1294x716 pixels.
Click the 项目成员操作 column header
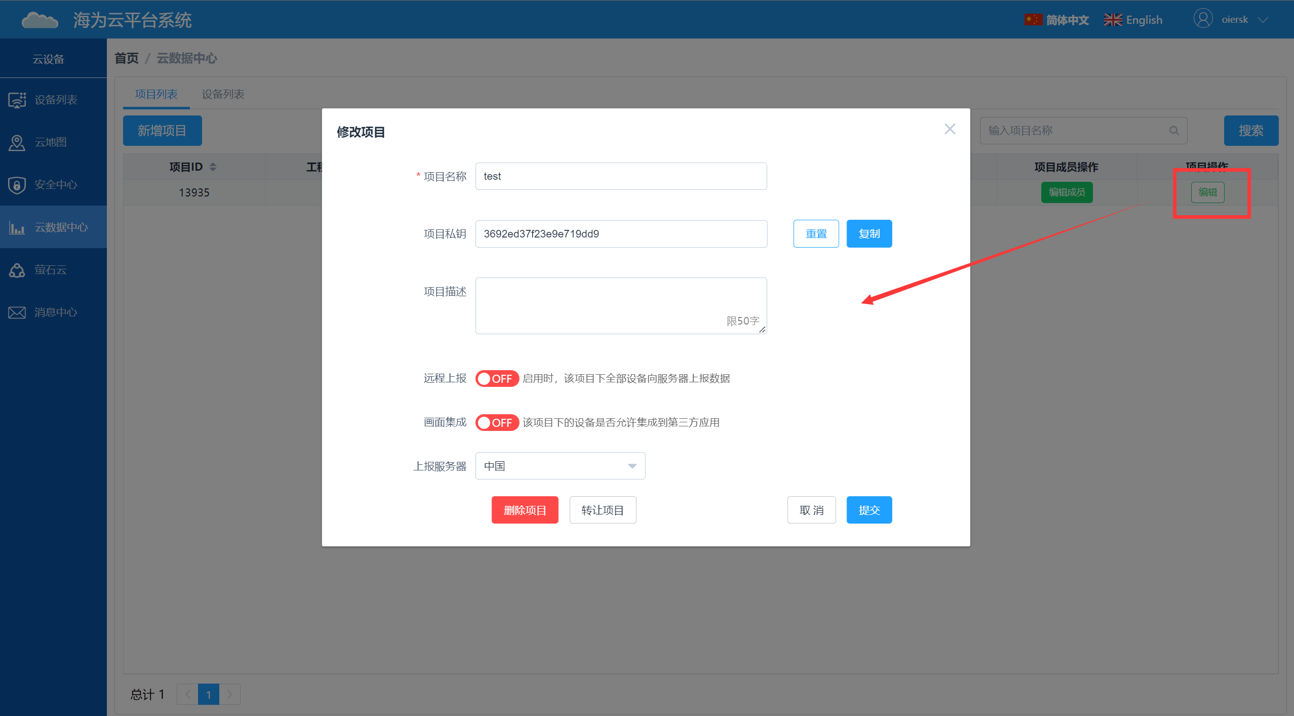pyautogui.click(x=1067, y=167)
